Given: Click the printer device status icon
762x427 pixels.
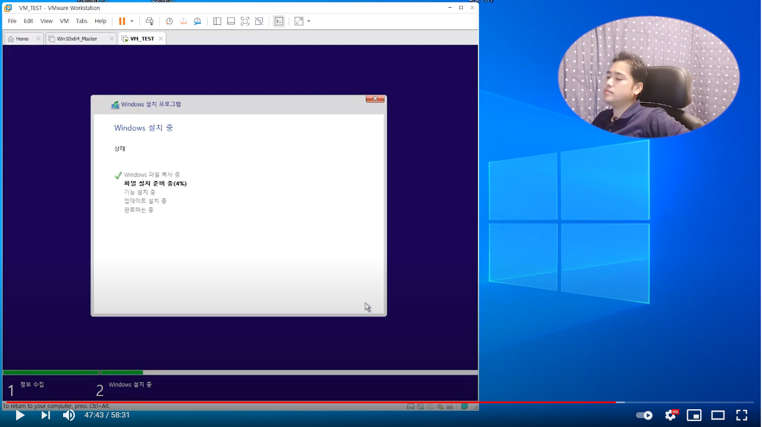Looking at the screenshot, I should 430,406.
